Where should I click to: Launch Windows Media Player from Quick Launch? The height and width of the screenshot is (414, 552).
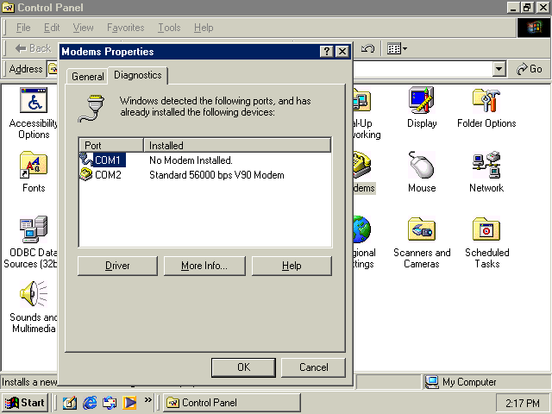129,403
